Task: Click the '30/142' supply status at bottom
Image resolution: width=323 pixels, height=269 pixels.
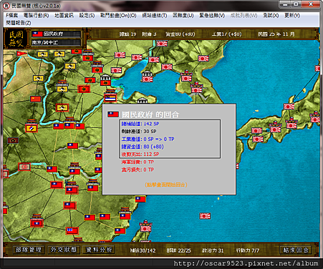Action: point(143,250)
